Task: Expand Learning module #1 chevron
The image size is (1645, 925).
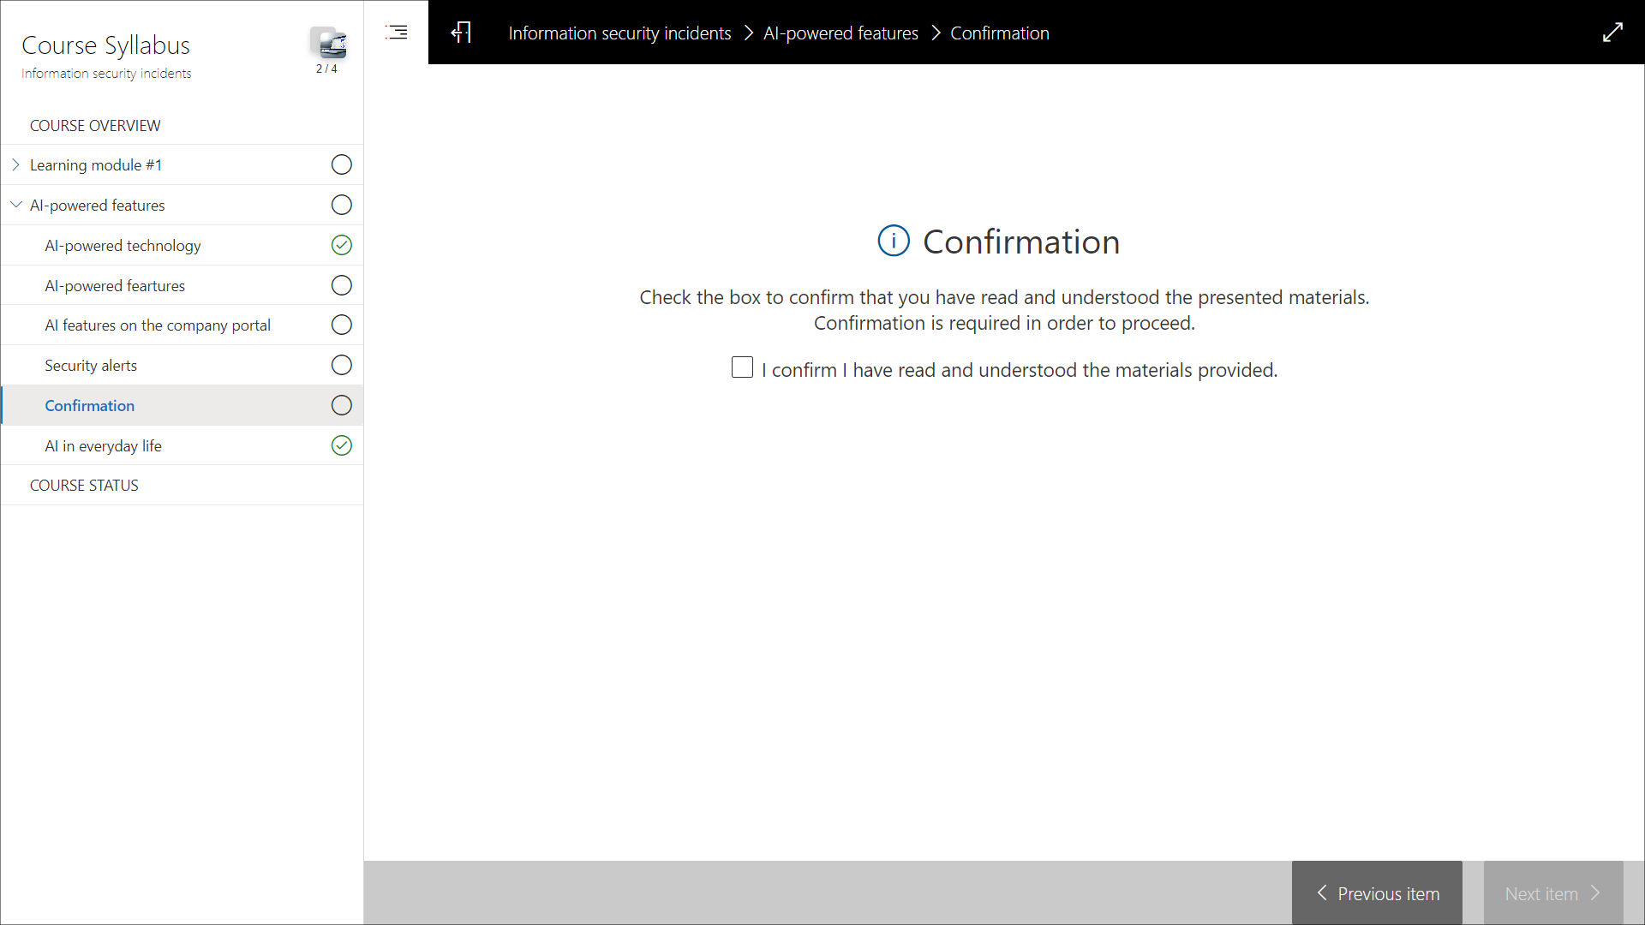Action: tap(15, 165)
